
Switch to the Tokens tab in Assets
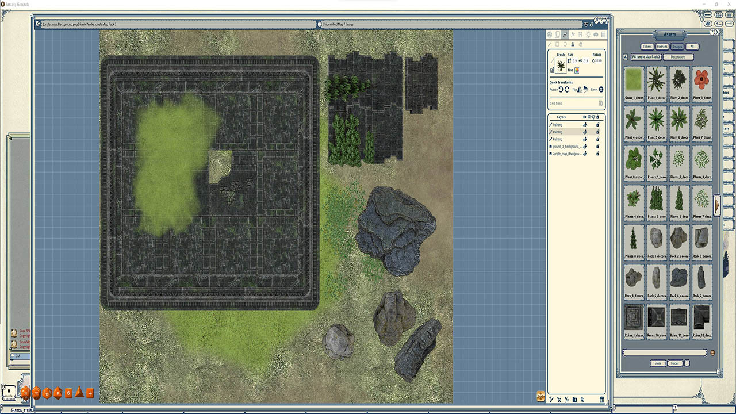click(647, 47)
